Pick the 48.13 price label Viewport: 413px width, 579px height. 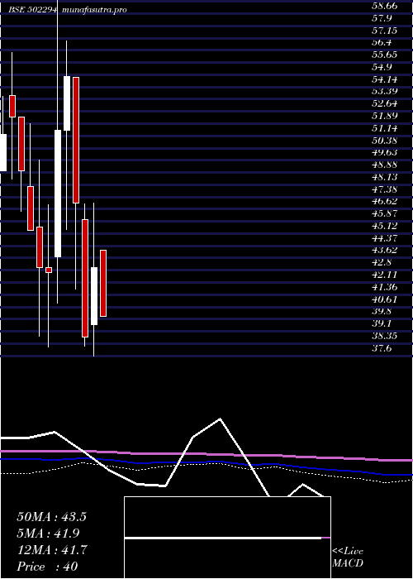click(x=384, y=177)
